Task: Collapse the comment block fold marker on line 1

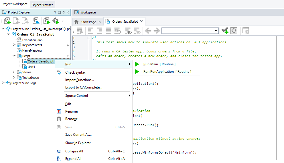Action: coord(89,38)
